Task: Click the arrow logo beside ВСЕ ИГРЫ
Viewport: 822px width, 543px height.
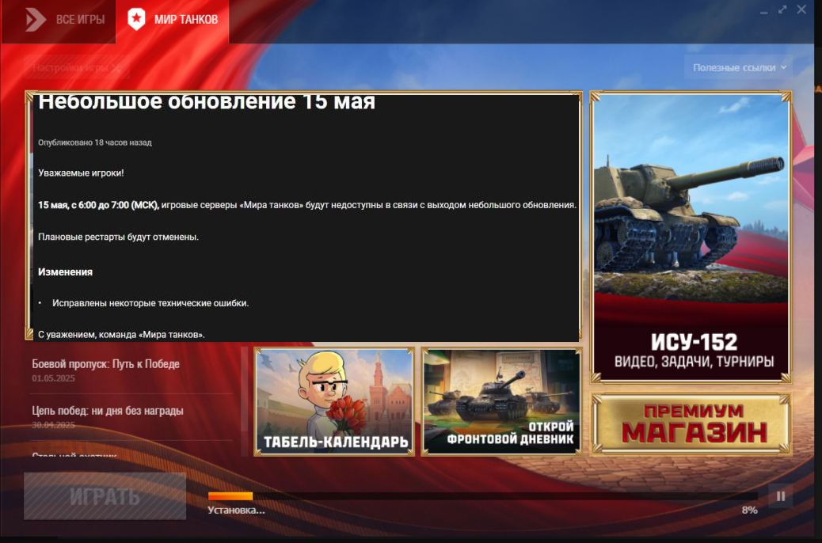Action: (36, 19)
